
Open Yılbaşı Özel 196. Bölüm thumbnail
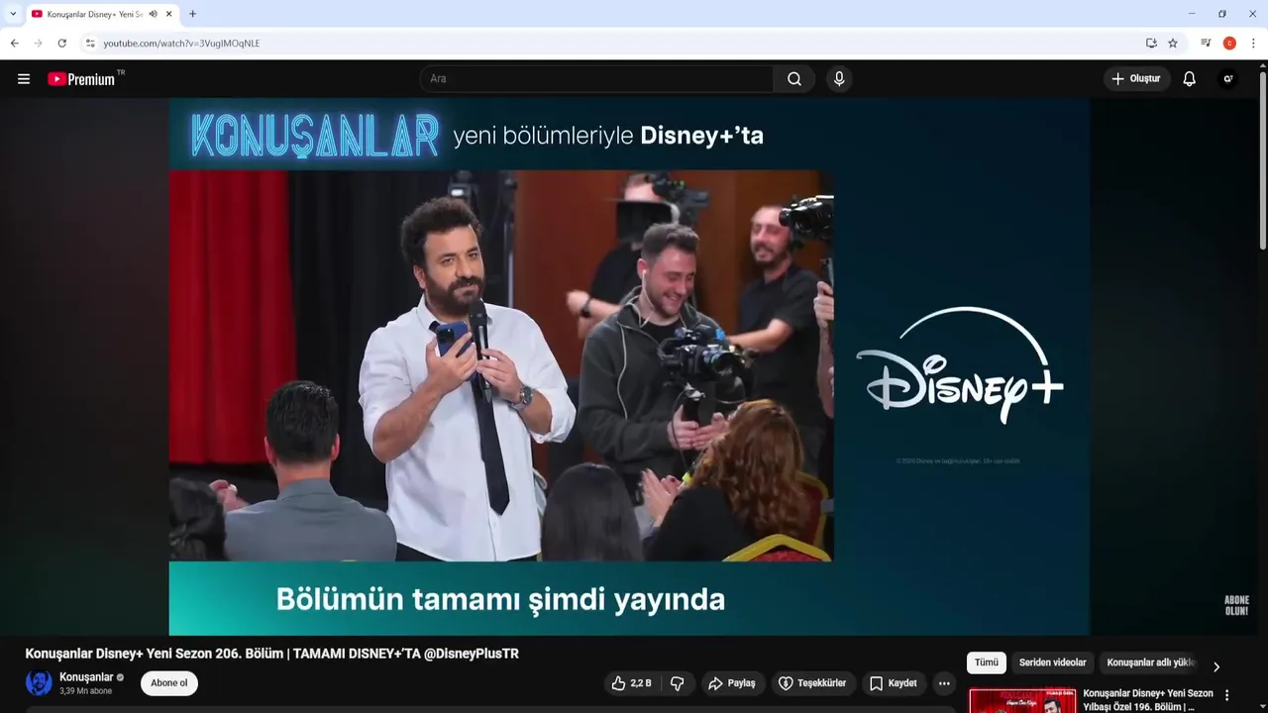[1022, 700]
